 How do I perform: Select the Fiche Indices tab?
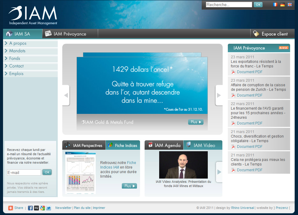click(x=123, y=145)
